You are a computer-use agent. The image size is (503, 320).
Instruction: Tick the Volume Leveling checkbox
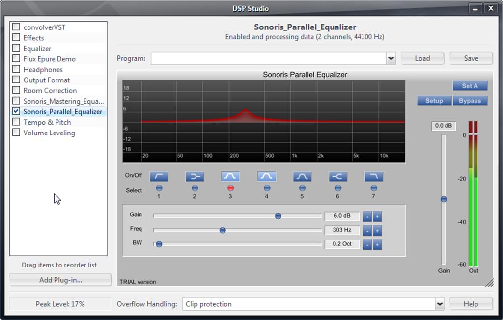pyautogui.click(x=16, y=133)
